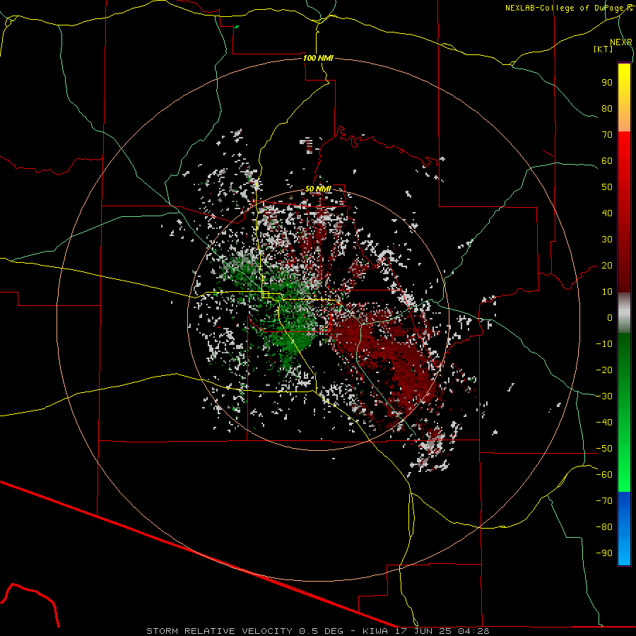Click the 10 value on velocity scale
The height and width of the screenshot is (636, 636).
(607, 292)
